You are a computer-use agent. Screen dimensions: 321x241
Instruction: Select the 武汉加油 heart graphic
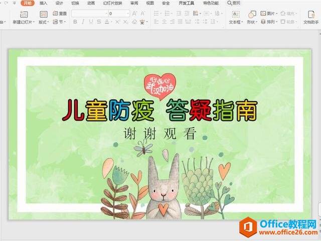coord(160,86)
